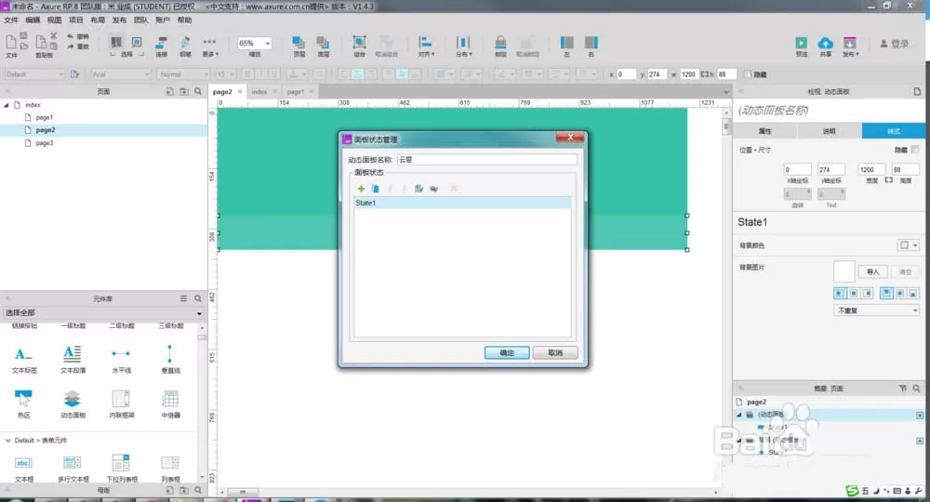Open the 选择全部 library dropdown
Image resolution: width=930 pixels, height=502 pixels.
(103, 313)
